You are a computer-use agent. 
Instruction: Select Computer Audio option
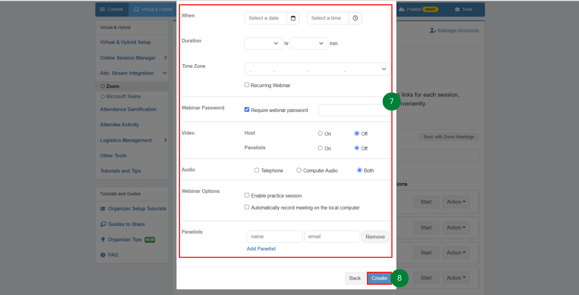click(299, 170)
